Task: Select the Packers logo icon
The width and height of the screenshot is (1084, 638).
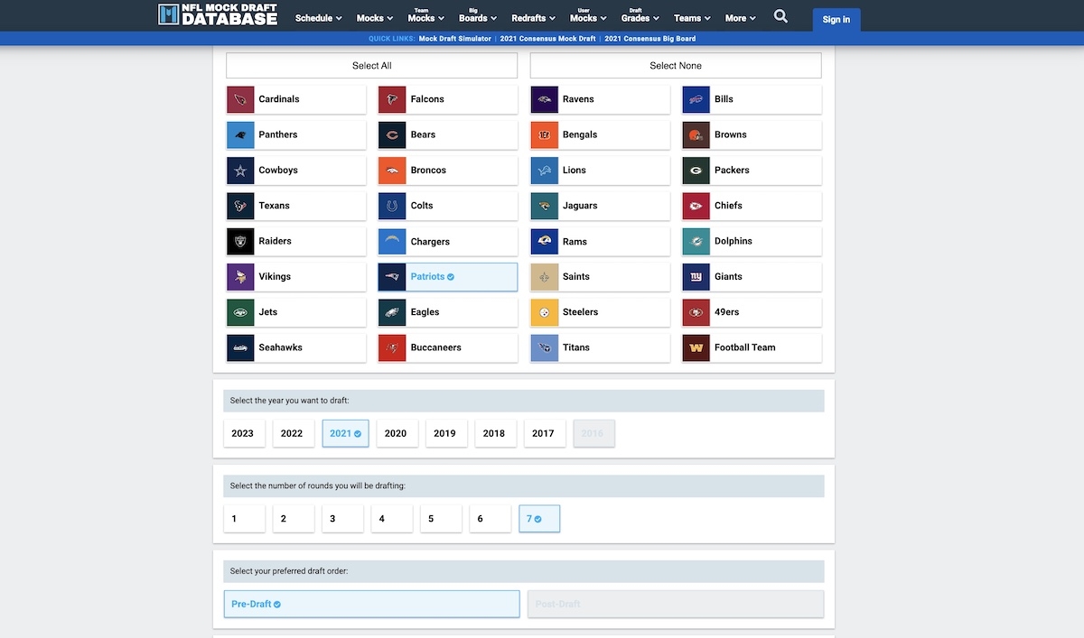Action: click(696, 171)
